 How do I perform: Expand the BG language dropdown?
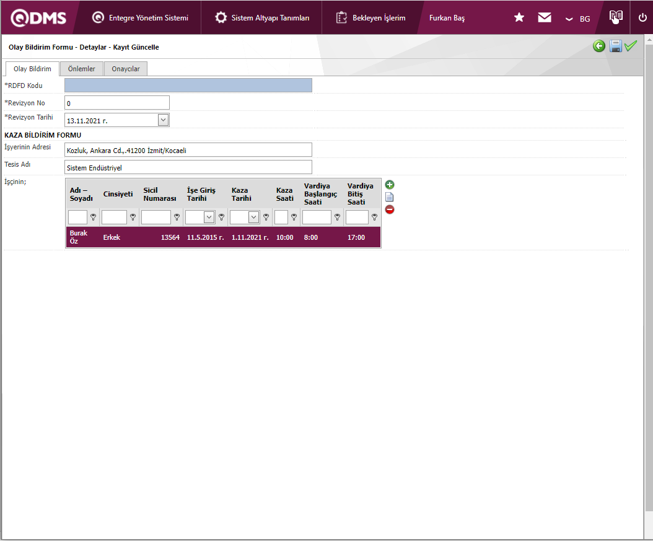coord(577,19)
